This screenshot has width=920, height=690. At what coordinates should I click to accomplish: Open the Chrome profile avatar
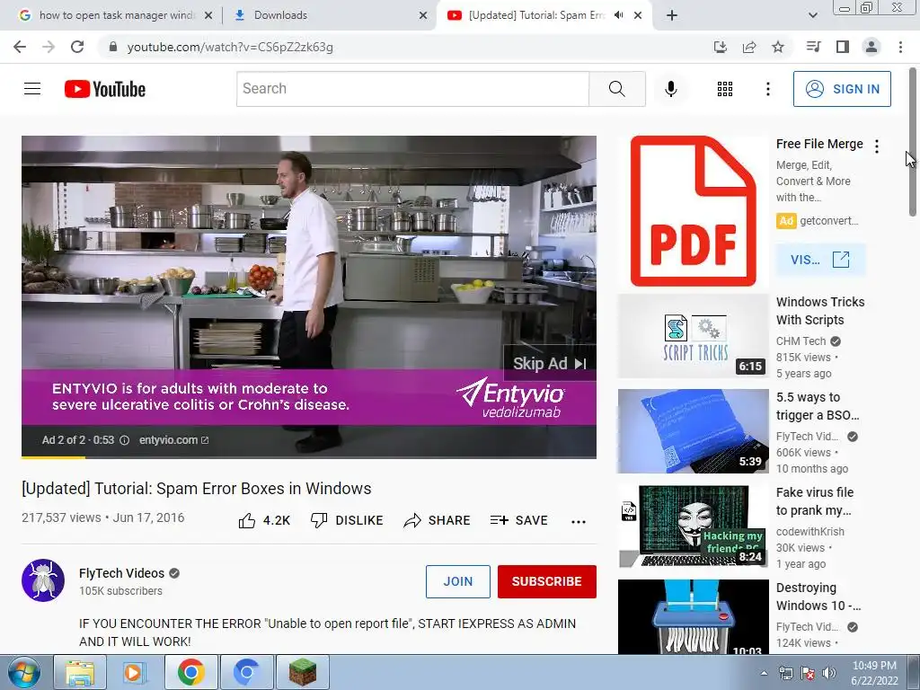coord(871,47)
